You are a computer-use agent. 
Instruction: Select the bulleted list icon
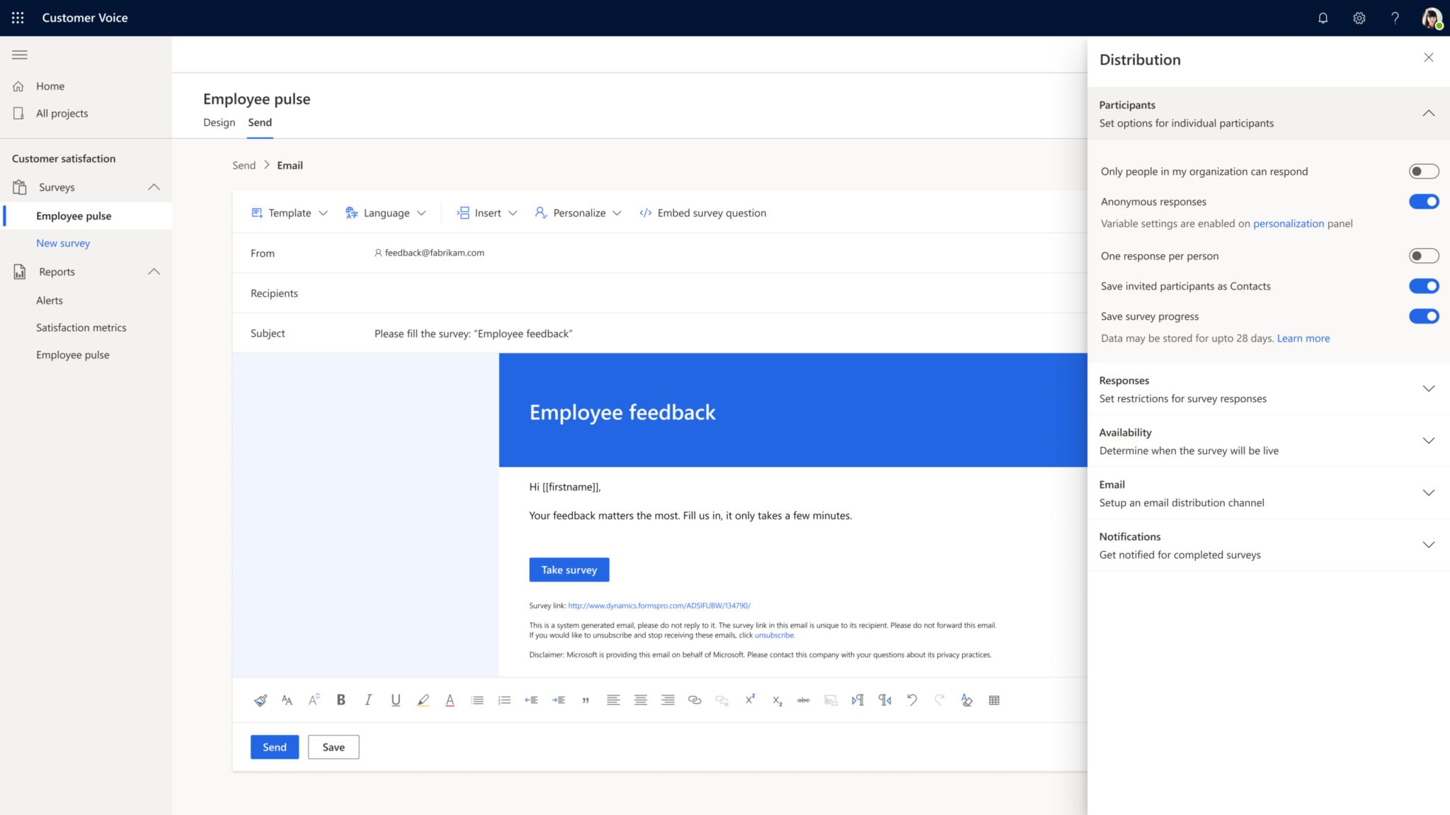[x=477, y=700]
